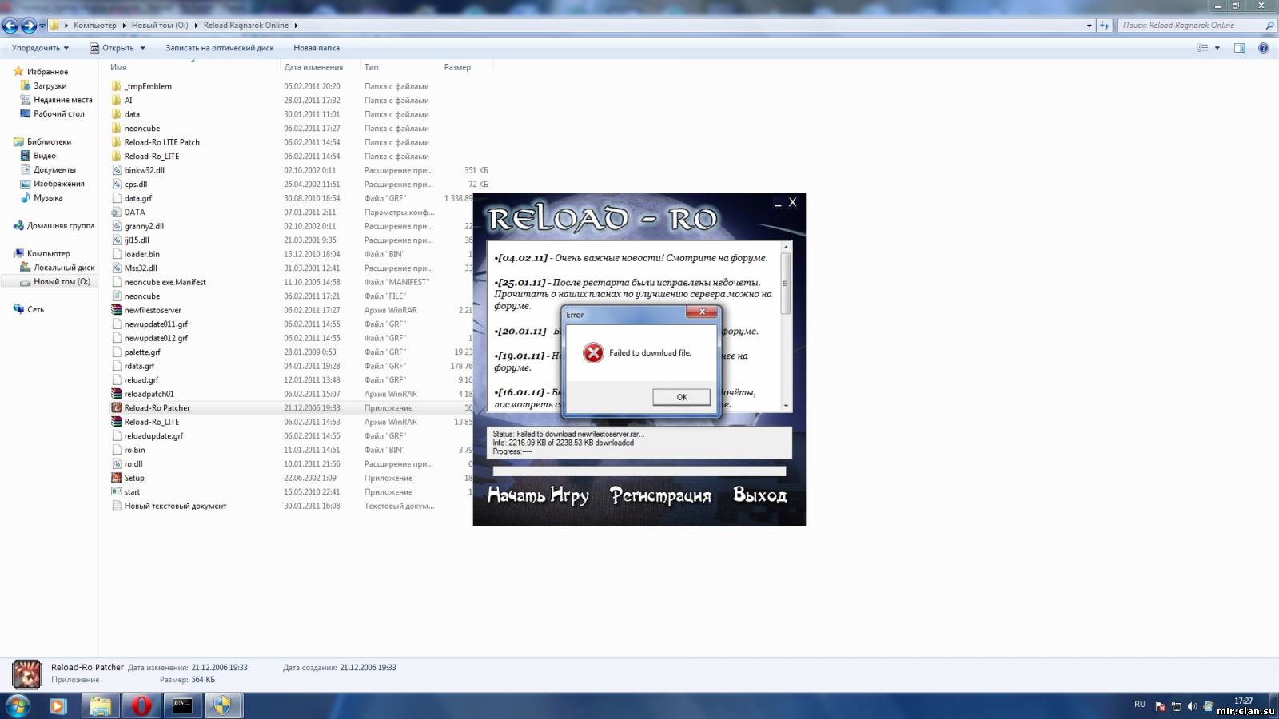Select the neoncube folder icon

pos(117,128)
